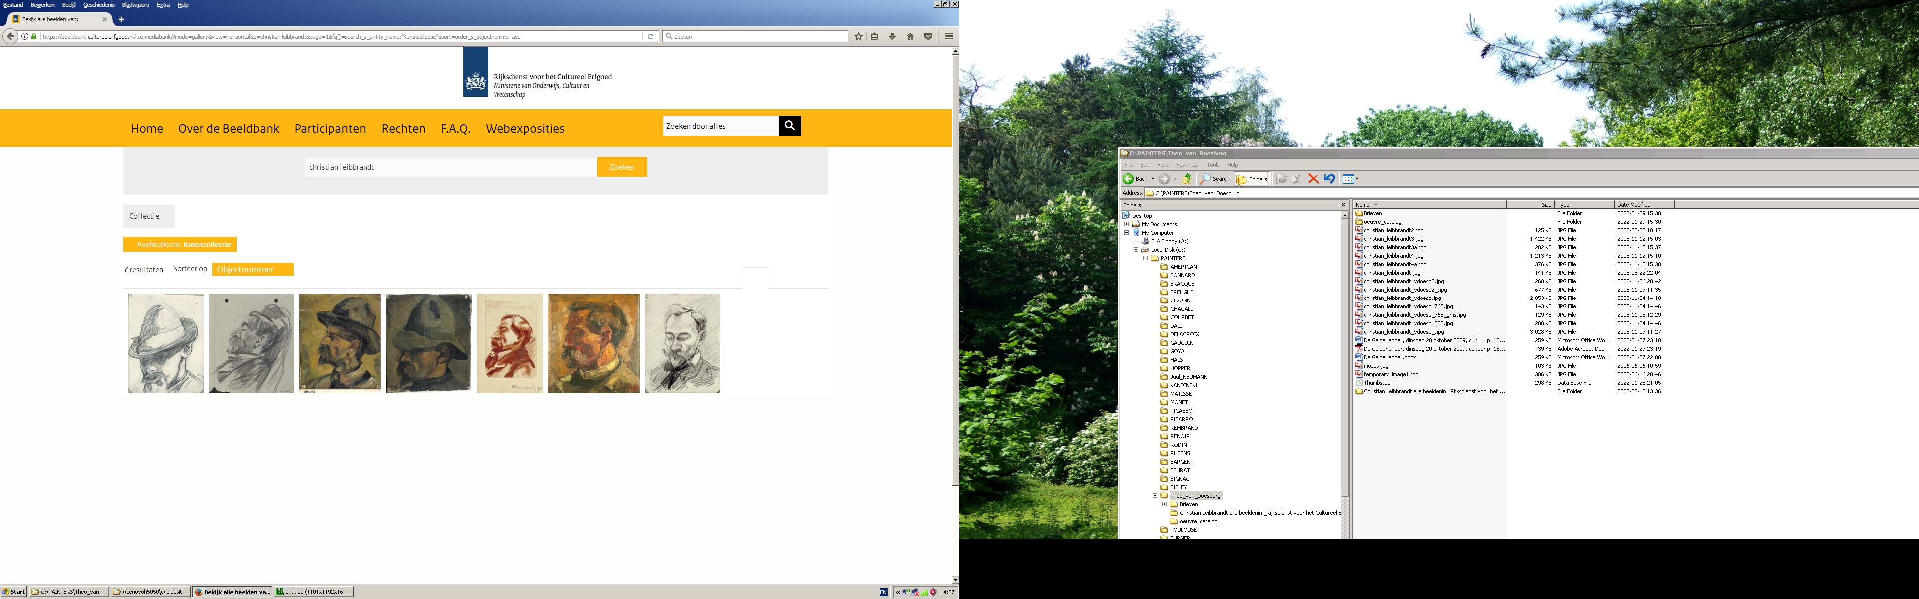Screen dimensions: 1919x599
Task: Click the orange Zoeken button
Action: (x=621, y=167)
